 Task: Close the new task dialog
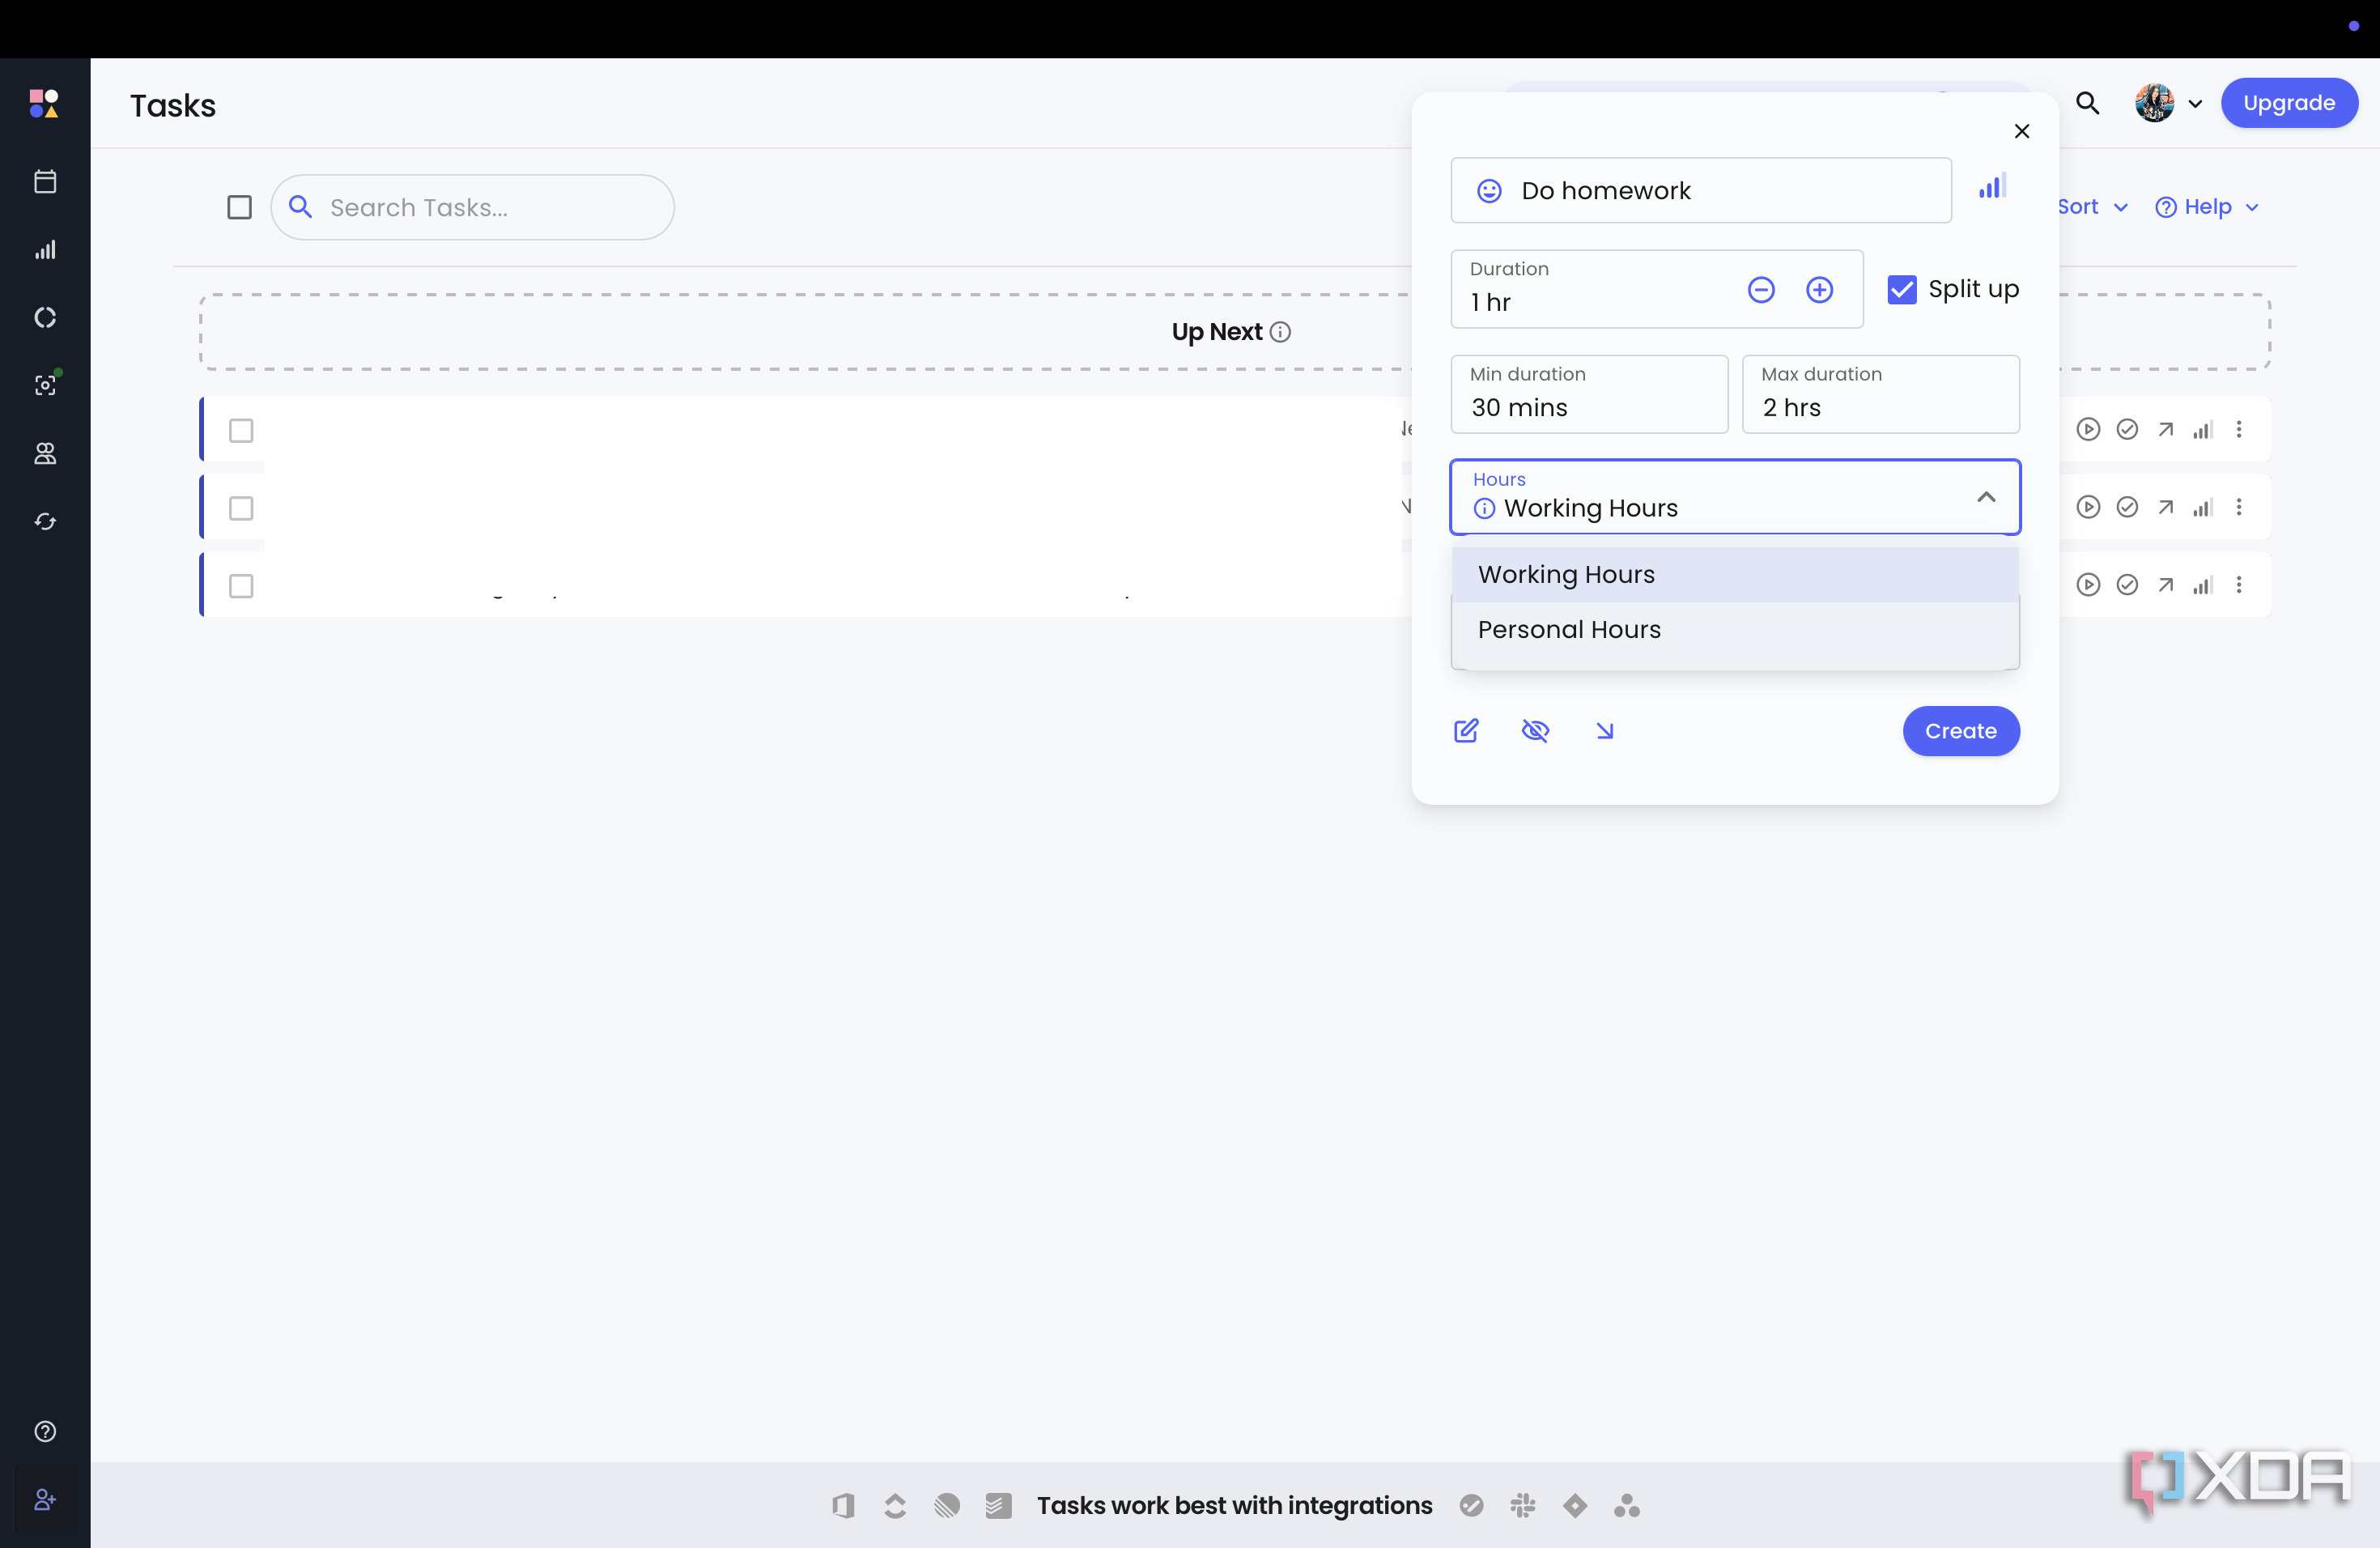pos(2021,132)
